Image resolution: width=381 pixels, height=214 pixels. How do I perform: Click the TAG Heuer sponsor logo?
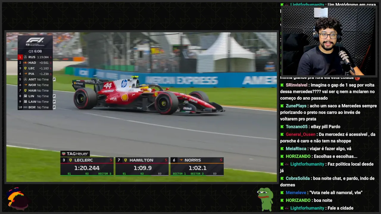coord(75,154)
